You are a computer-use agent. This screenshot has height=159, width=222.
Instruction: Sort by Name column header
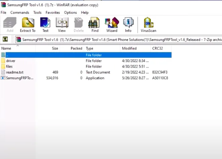[x=18, y=48]
